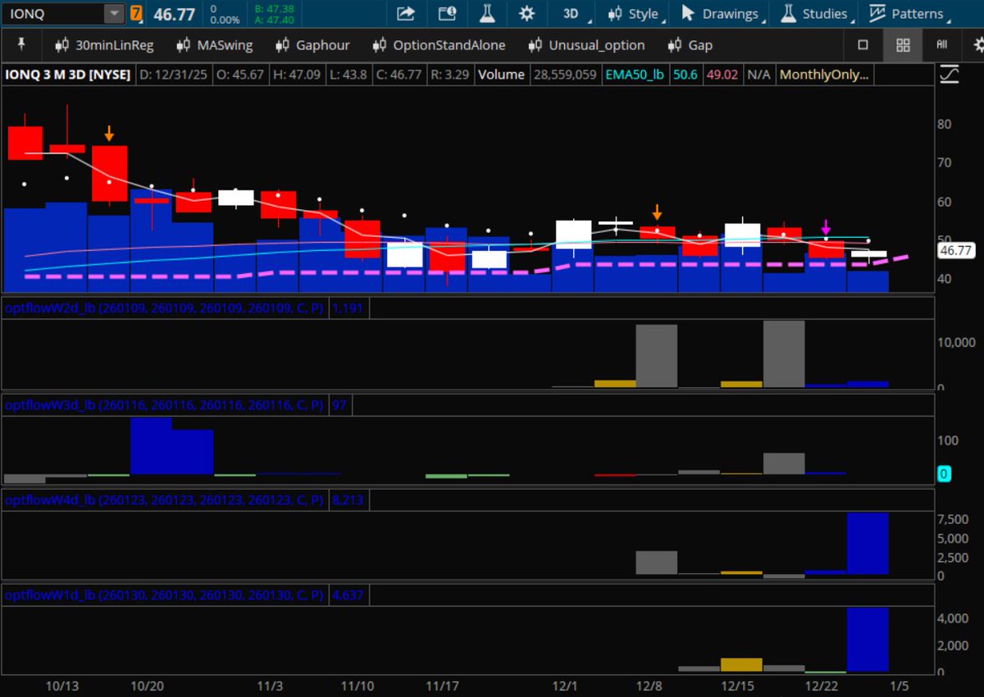
Task: Click the optflowW4d_lb study label
Action: click(163, 499)
